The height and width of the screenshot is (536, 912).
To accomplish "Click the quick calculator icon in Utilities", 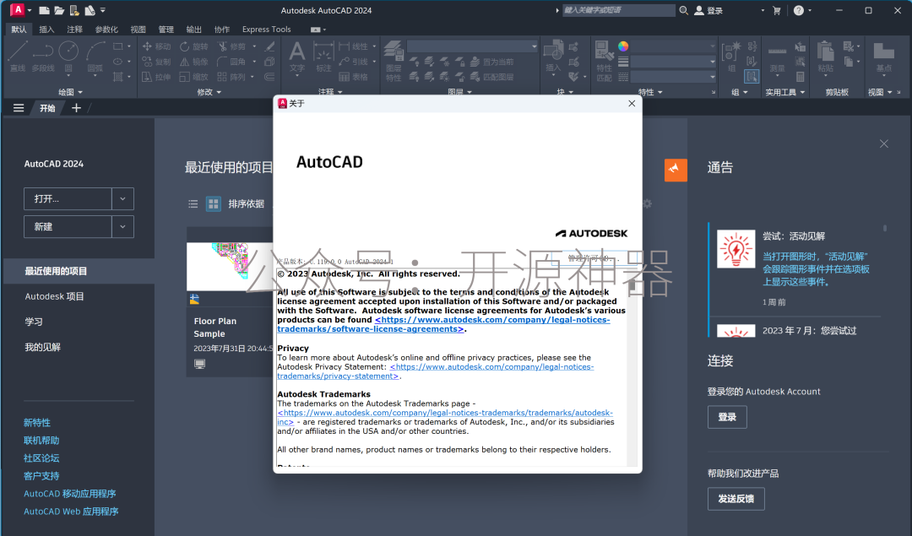I will click(801, 77).
